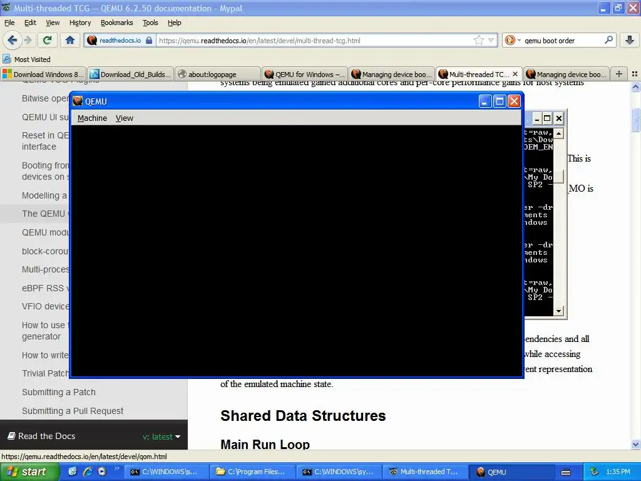The height and width of the screenshot is (481, 641).
Task: Open the 'Trivial Patch' sidebar link
Action: coord(45,373)
